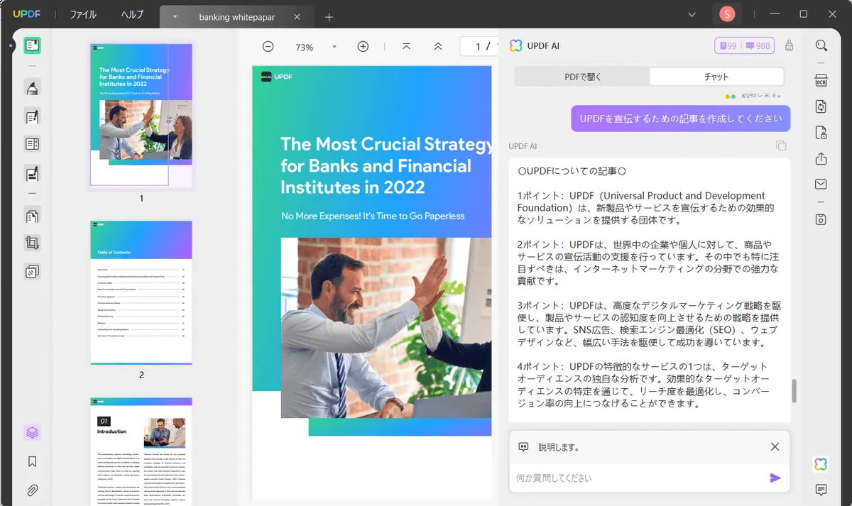This screenshot has height=506, width=852.
Task: Click the AI chat vertical scrollbar
Action: [x=794, y=391]
